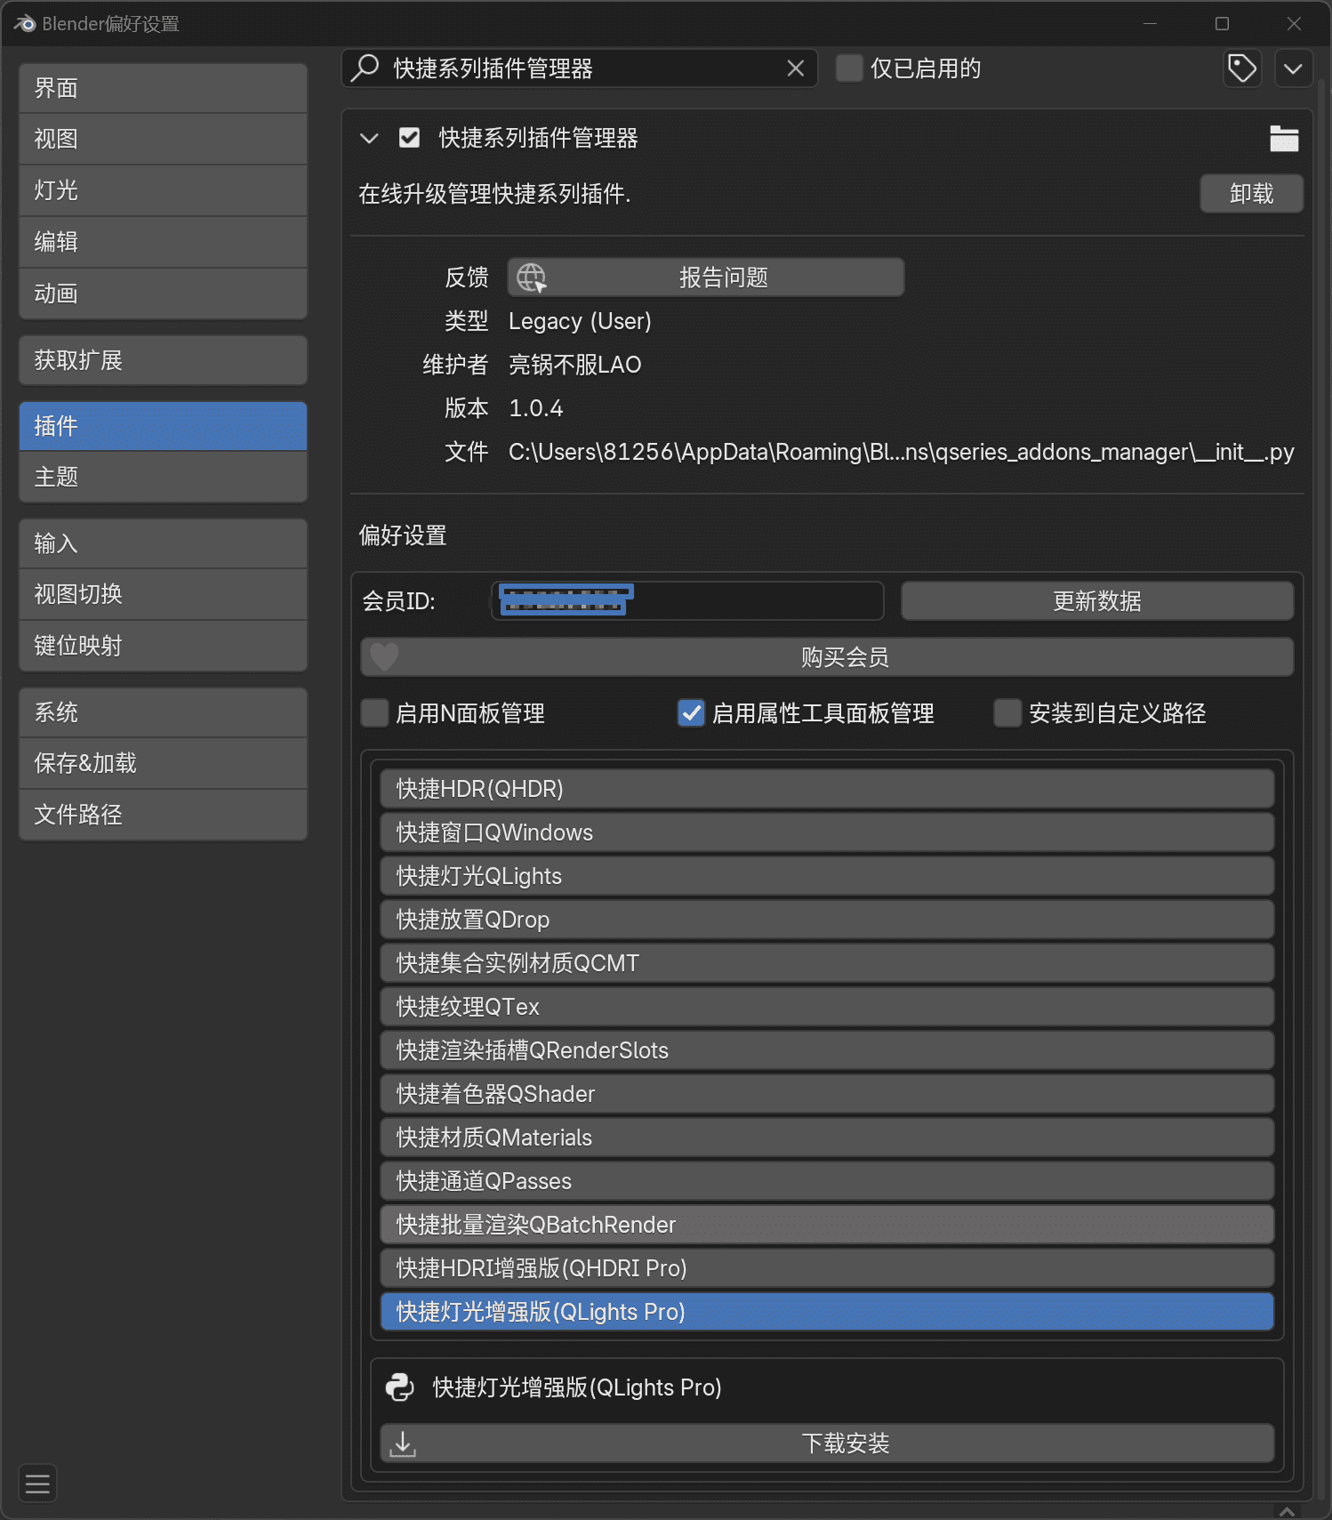
Task: Collapse the 快捷系列插件管理器 add-on details
Action: click(x=369, y=138)
